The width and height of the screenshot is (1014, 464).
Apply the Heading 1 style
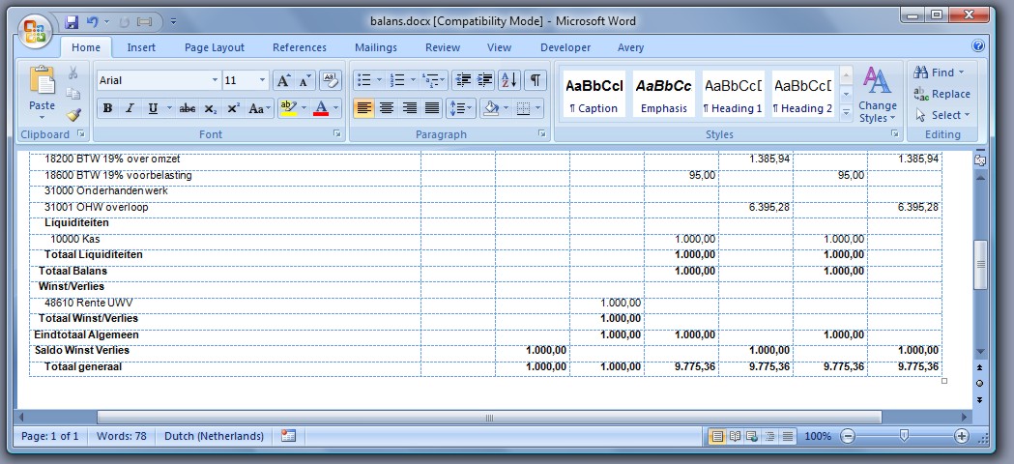click(733, 95)
